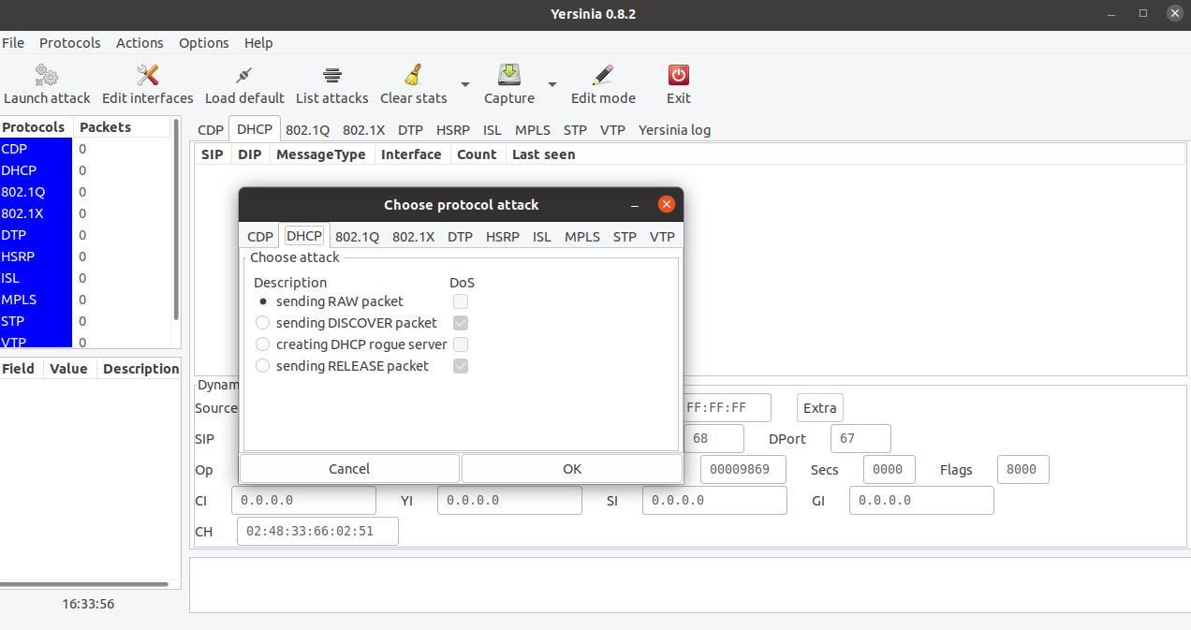The image size is (1191, 630).
Task: Click the SI address field
Action: (x=714, y=501)
